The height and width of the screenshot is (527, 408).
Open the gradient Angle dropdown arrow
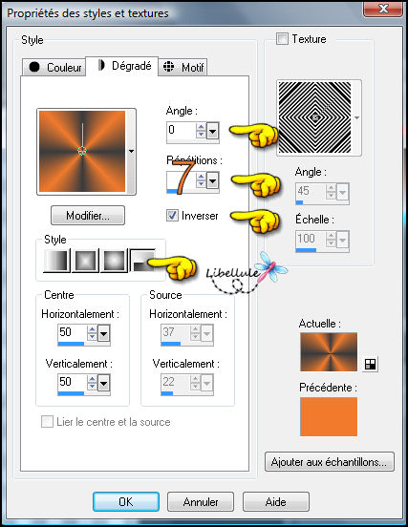click(212, 131)
